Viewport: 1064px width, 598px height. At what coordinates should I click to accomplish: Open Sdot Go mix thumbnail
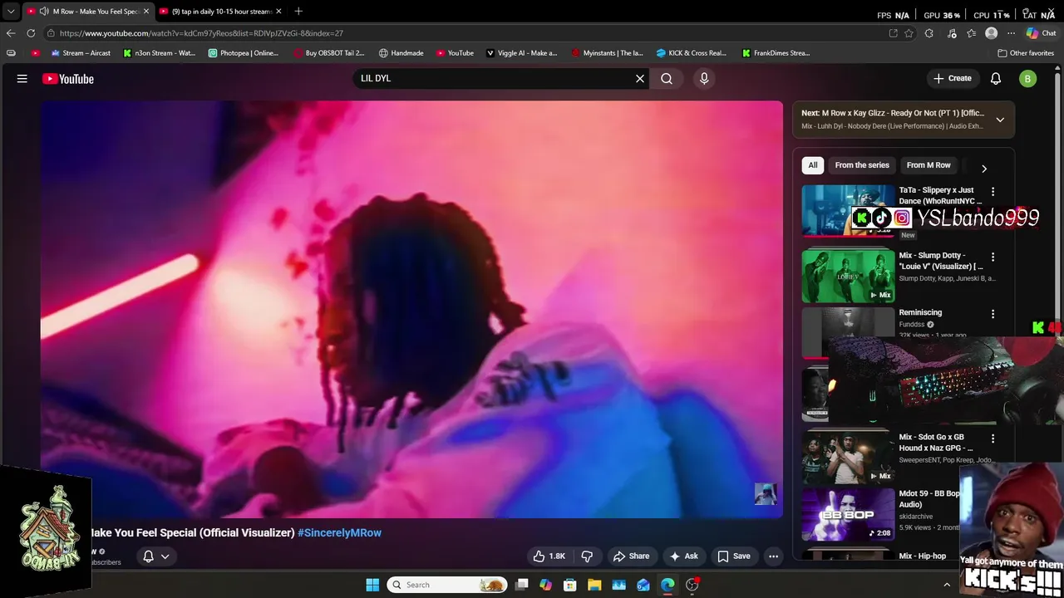pos(847,458)
